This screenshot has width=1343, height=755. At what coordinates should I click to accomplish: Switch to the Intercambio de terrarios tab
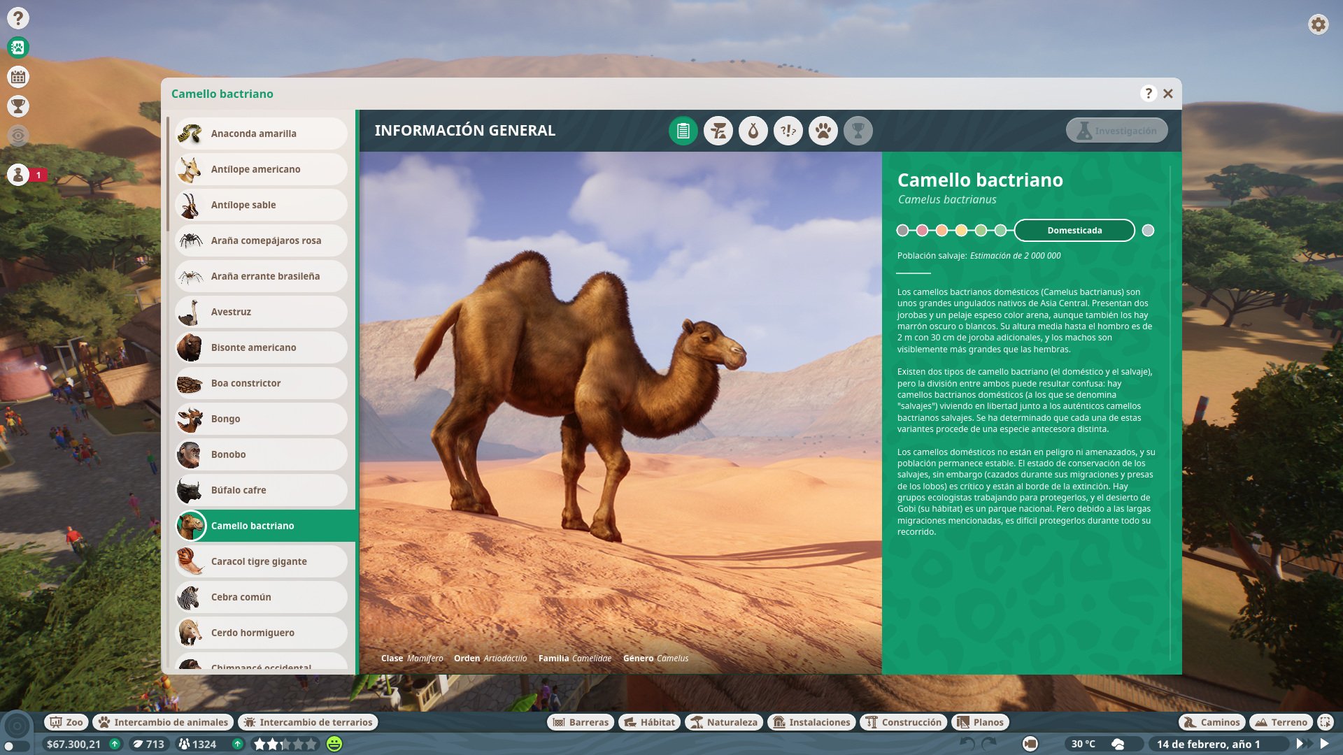(x=308, y=722)
